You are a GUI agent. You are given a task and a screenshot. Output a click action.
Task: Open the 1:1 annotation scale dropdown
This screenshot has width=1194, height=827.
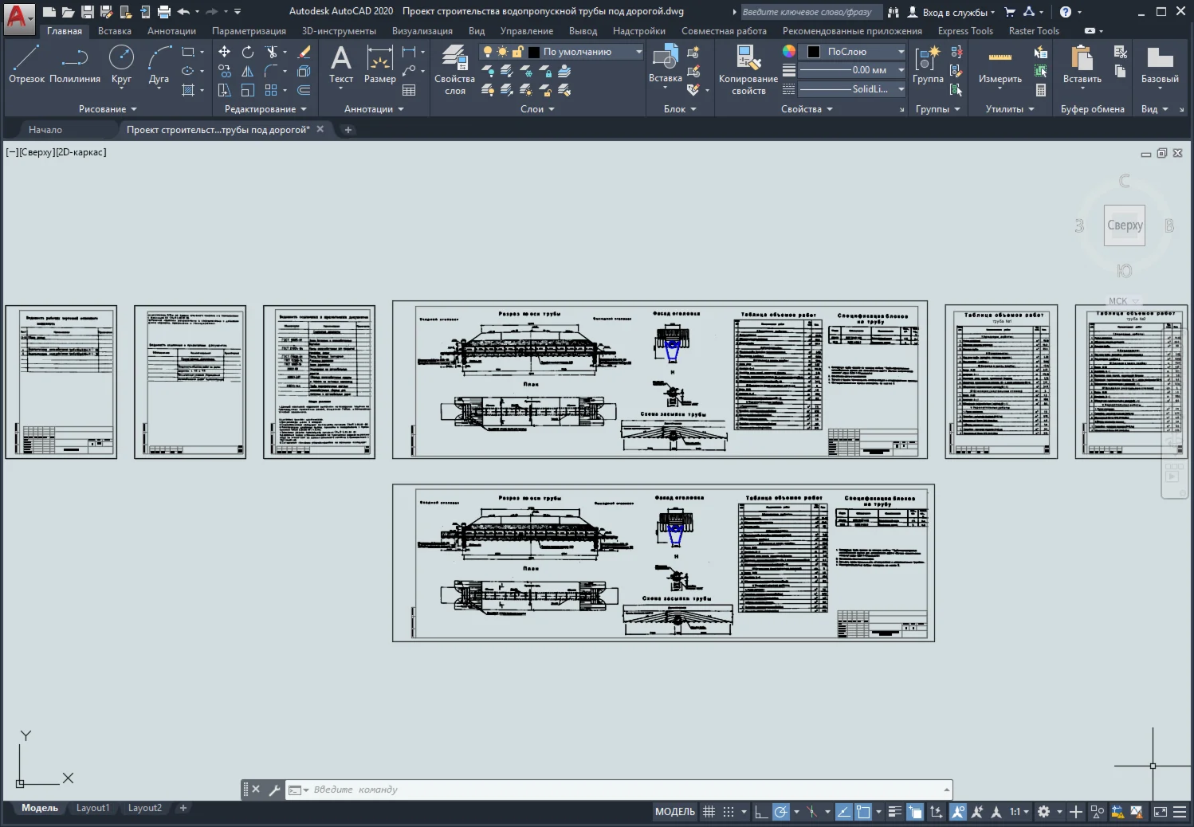coord(1019,812)
